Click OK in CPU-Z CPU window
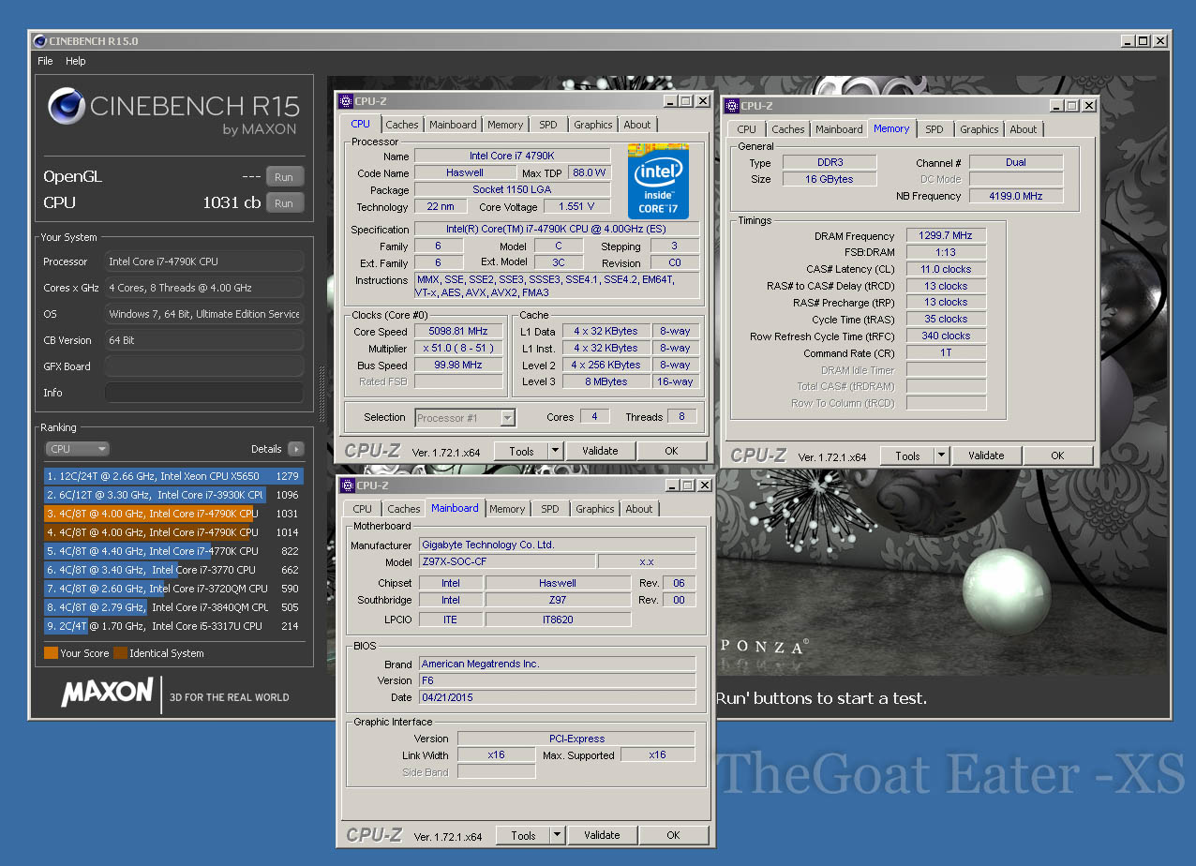Screen dimensions: 1196x866 [671, 451]
